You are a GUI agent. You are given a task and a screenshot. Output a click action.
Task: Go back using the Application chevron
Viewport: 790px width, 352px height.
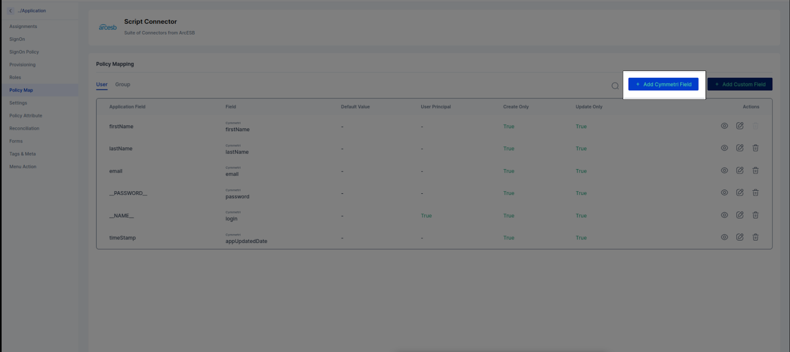tap(11, 11)
